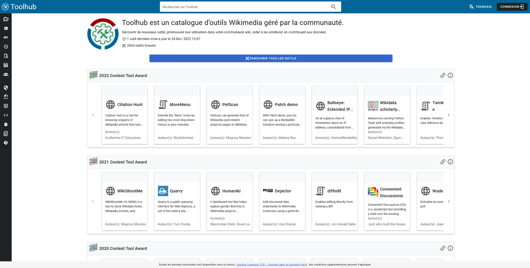Show info icon for 2022 Coolest Tool Award
The height and width of the screenshot is (268, 530).
tap(450, 75)
